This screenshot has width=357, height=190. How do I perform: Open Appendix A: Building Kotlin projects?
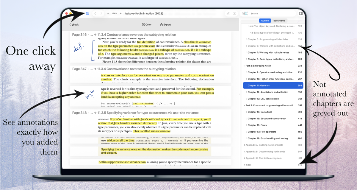pos(273,145)
